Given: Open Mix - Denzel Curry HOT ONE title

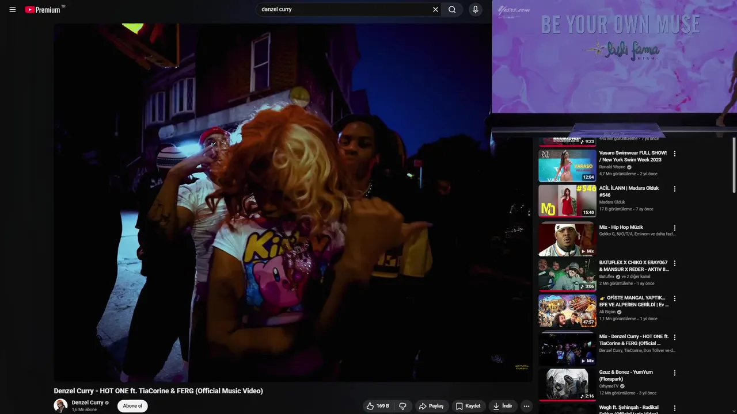Looking at the screenshot, I should coord(633,340).
